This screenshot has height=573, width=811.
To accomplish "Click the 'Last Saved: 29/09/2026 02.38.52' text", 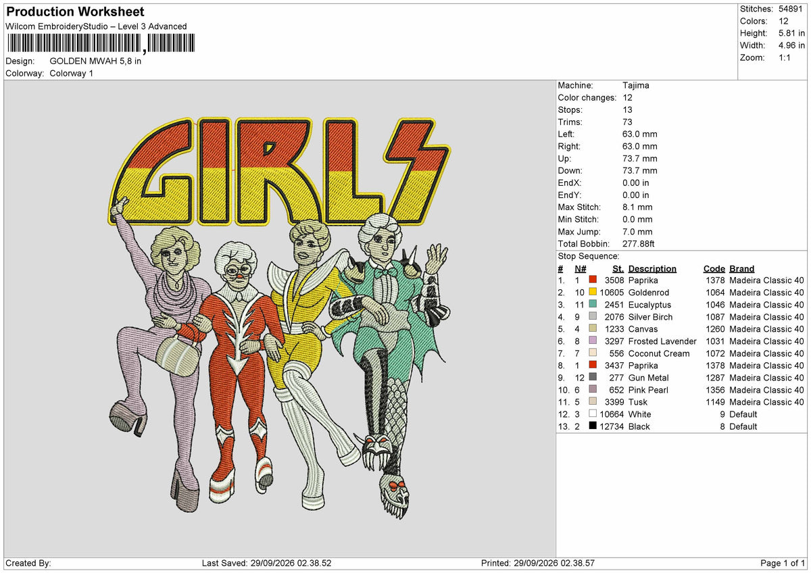I will 266,563.
